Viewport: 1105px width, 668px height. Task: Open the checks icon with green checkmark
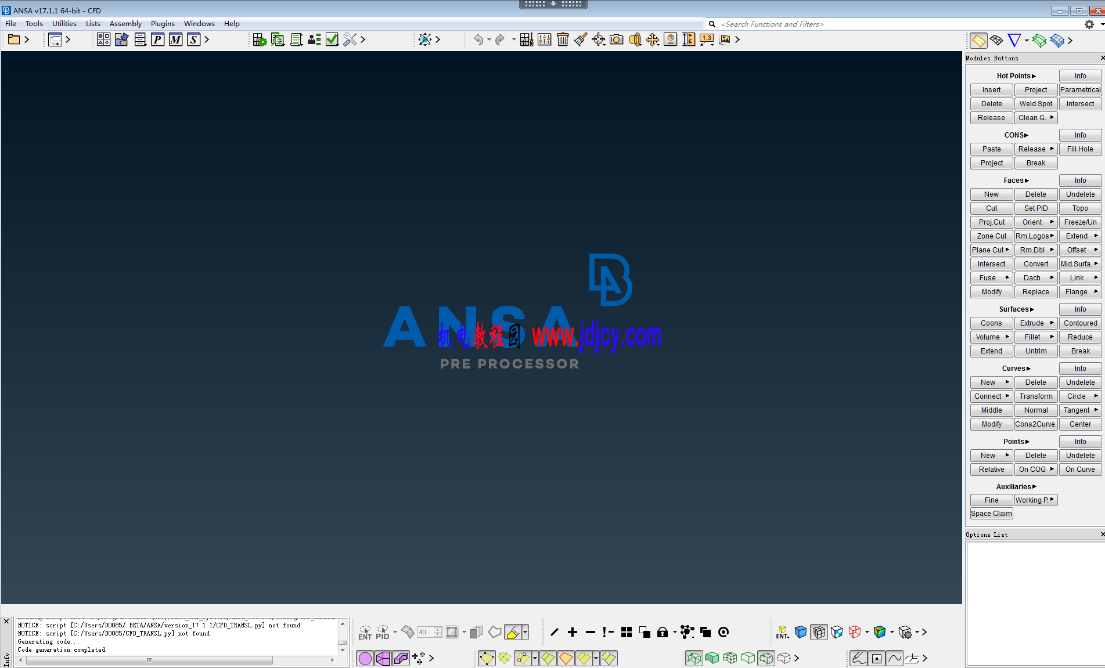coord(332,39)
